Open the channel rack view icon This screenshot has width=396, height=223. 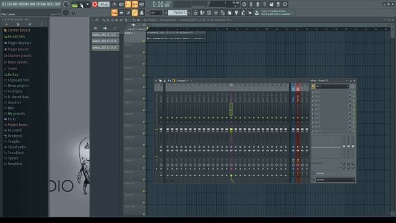(x=209, y=12)
